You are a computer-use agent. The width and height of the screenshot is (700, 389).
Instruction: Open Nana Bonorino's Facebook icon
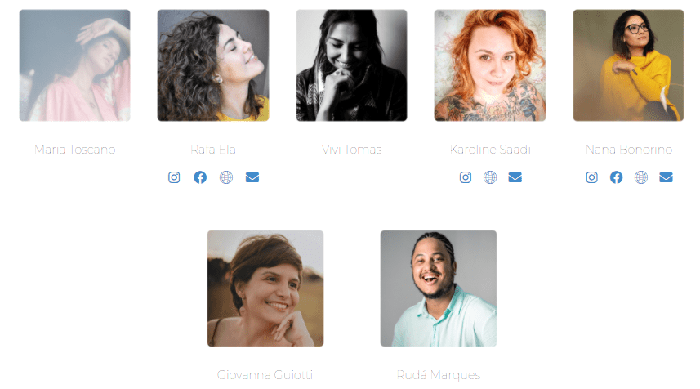tap(617, 177)
